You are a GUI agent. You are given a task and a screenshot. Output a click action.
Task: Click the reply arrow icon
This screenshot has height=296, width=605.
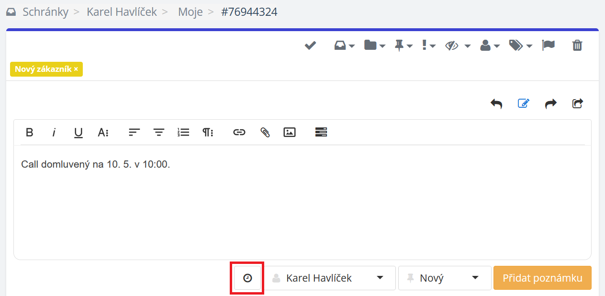coord(496,103)
